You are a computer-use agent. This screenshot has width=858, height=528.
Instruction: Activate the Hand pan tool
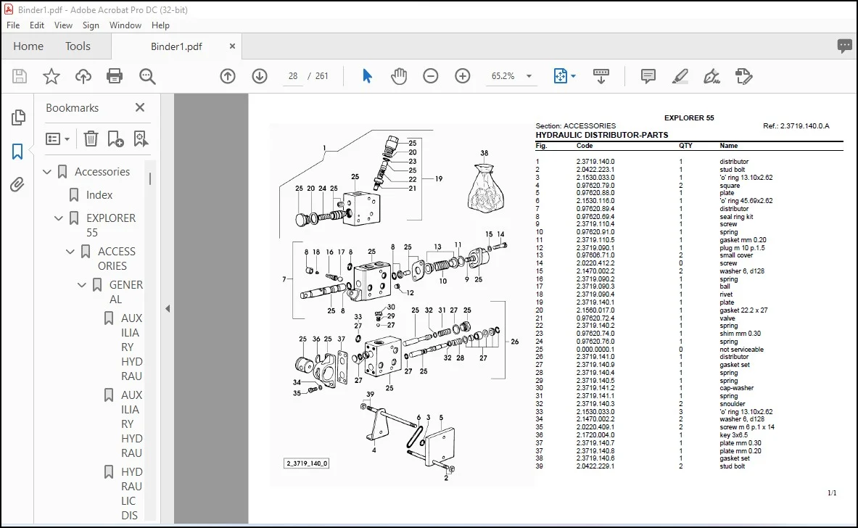[x=399, y=76]
